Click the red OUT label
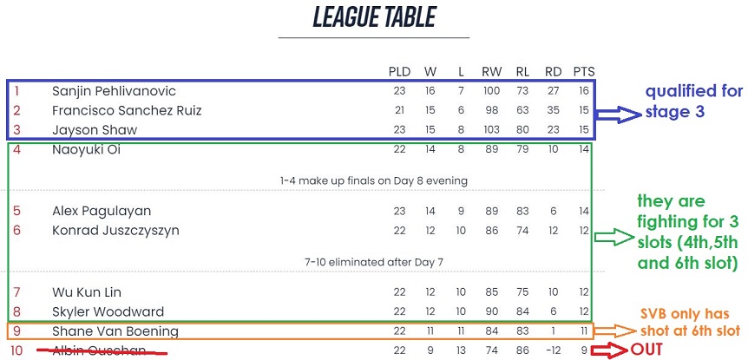This screenshot has height=360, width=748. [x=646, y=350]
